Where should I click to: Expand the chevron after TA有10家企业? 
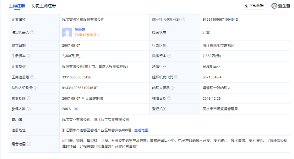point(99,35)
